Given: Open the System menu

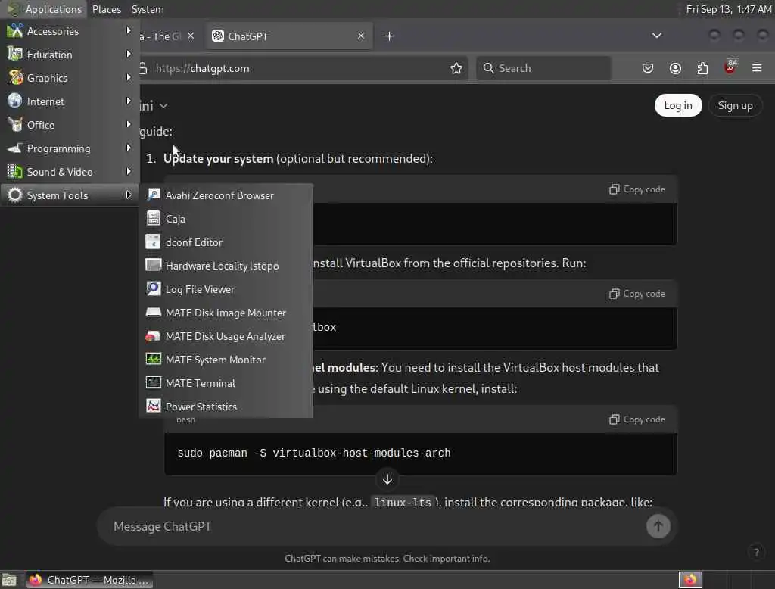Looking at the screenshot, I should [x=148, y=9].
